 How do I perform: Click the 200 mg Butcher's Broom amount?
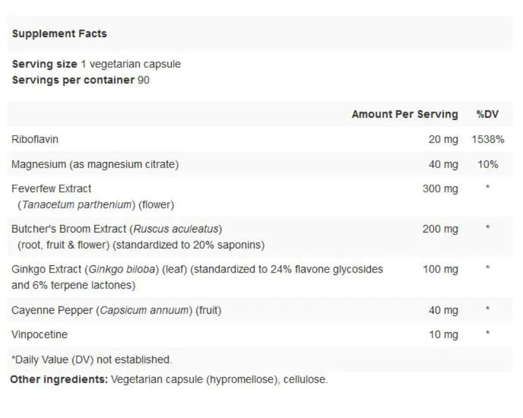440,229
